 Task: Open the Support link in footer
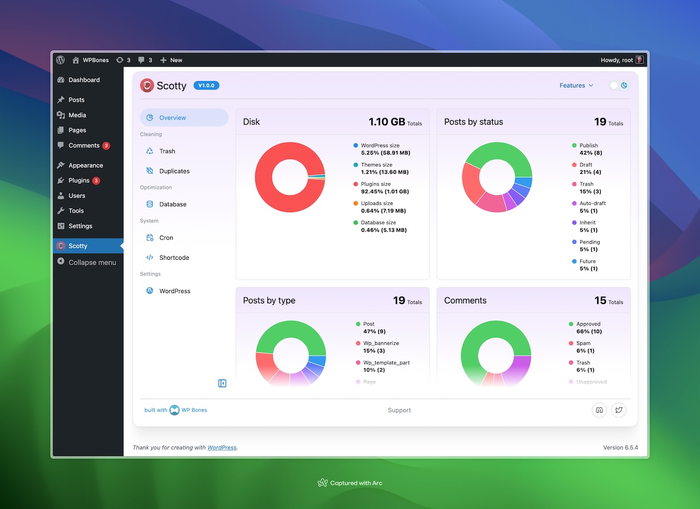coord(399,410)
